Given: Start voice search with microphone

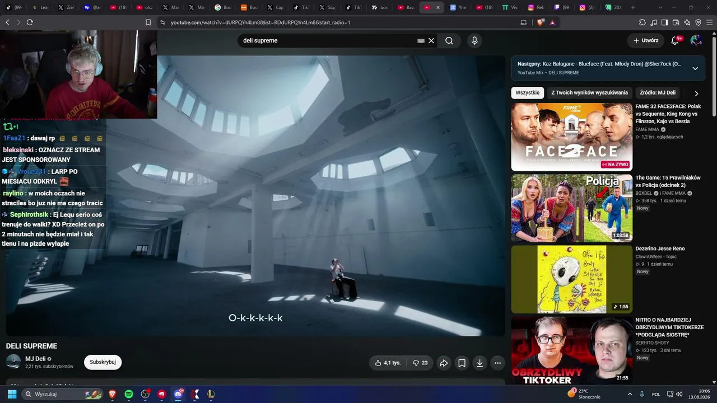Looking at the screenshot, I should [474, 40].
